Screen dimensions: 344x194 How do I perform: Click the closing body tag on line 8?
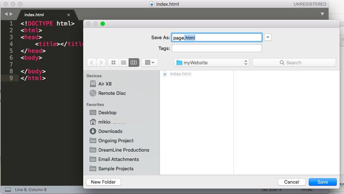click(x=33, y=71)
